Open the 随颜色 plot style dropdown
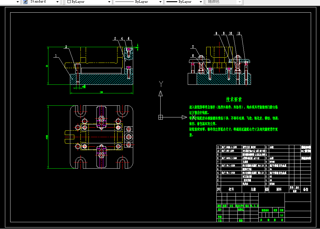 coord(240,2)
